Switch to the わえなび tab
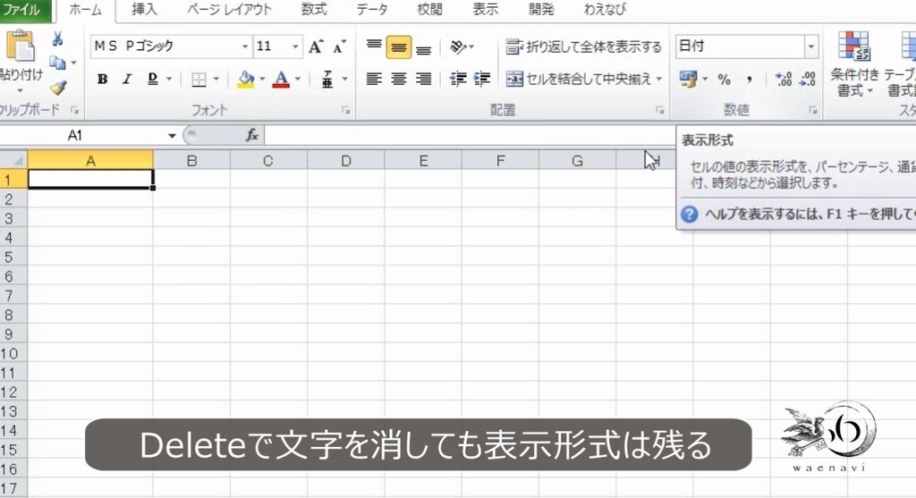Viewport: 916px width, 498px height. (606, 10)
